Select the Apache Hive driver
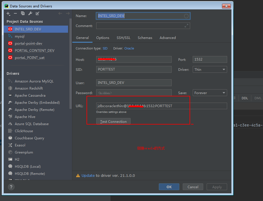The width and height of the screenshot is (263, 201). pyautogui.click(x=24, y=117)
